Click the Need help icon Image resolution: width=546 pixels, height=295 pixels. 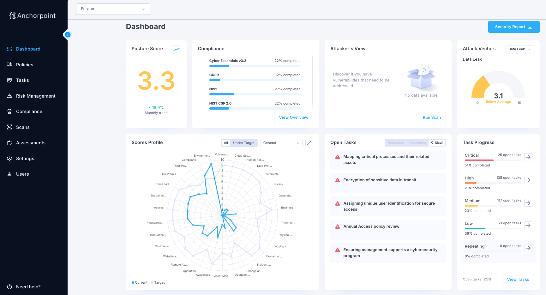click(9, 287)
